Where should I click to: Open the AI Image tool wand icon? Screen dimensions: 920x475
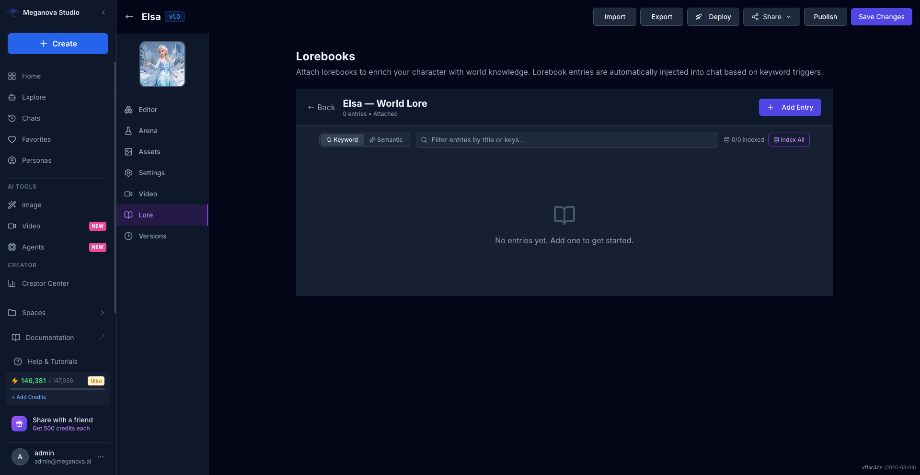point(12,205)
